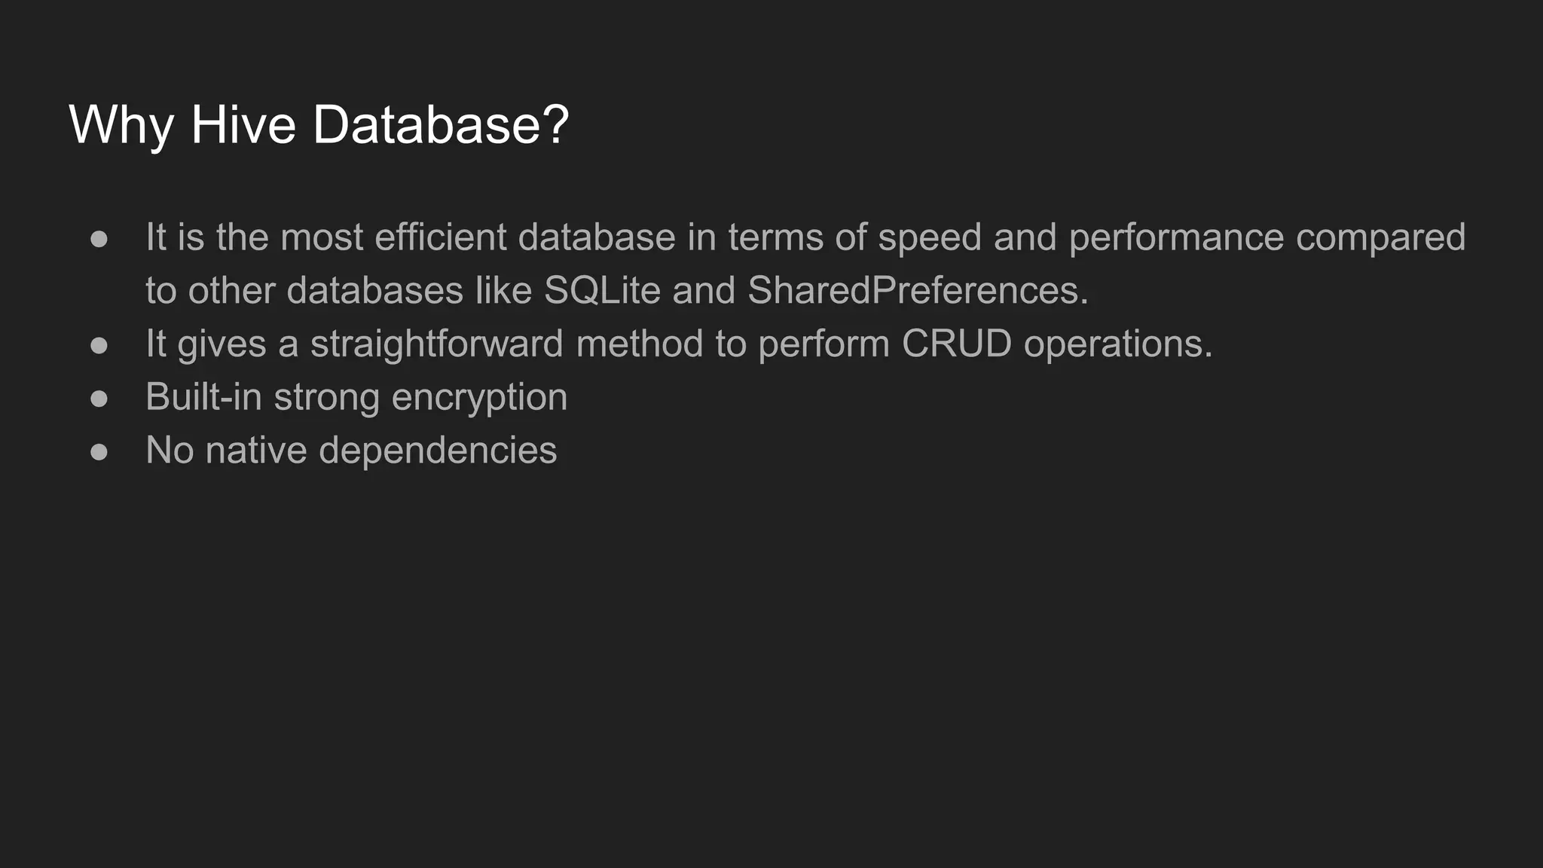Click the bullet before "No native dependencies"
The width and height of the screenshot is (1543, 868).
tap(99, 452)
